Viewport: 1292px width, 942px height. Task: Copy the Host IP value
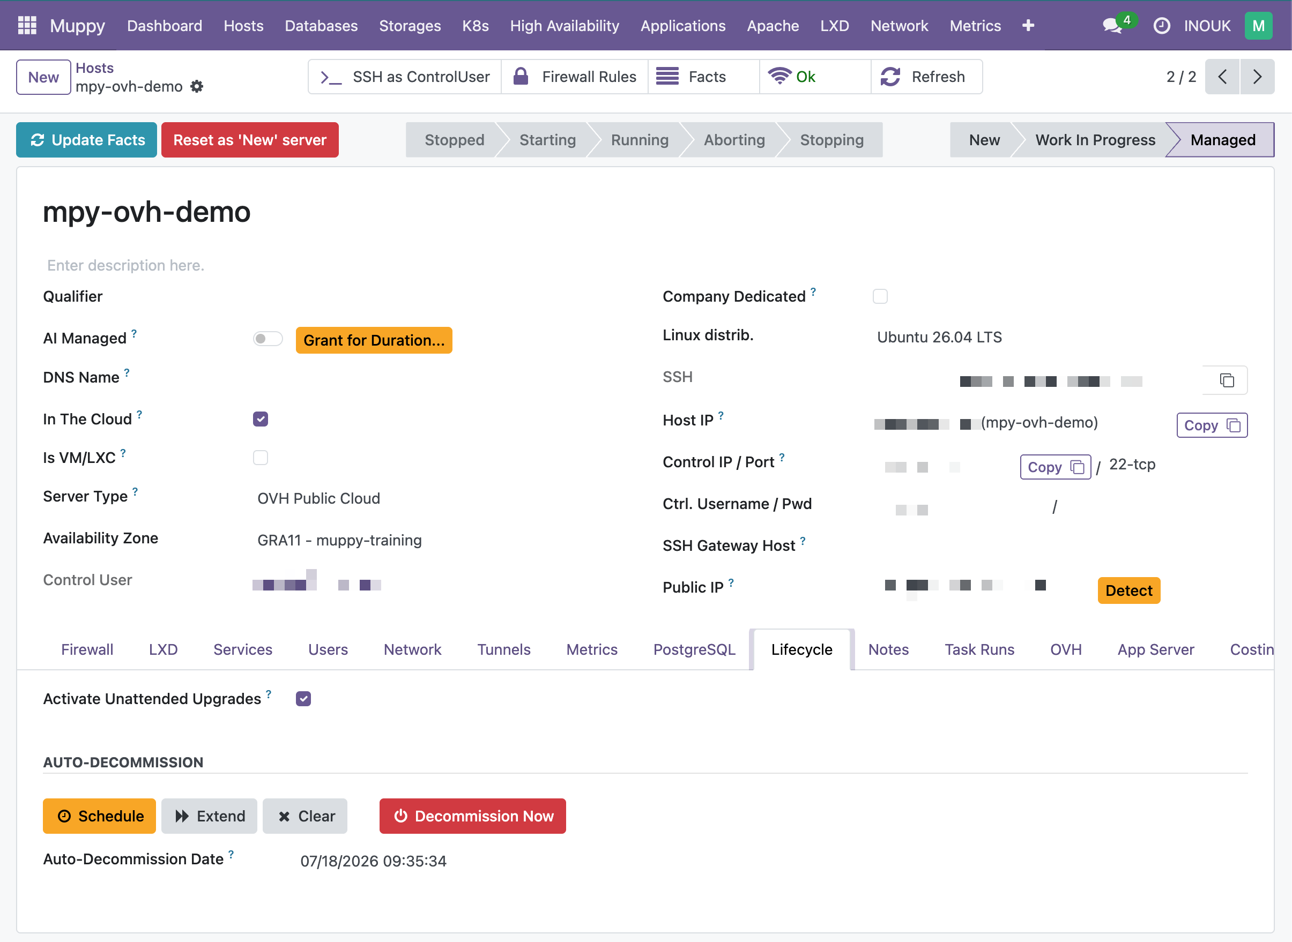click(1212, 425)
